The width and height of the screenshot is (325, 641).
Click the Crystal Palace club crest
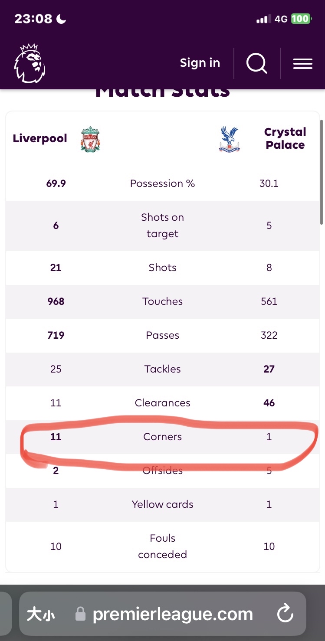click(x=230, y=139)
